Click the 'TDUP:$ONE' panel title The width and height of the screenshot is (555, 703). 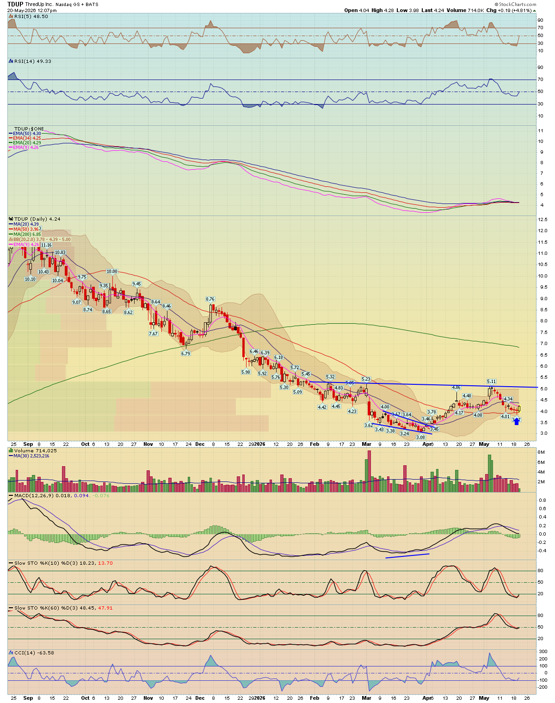coord(29,129)
